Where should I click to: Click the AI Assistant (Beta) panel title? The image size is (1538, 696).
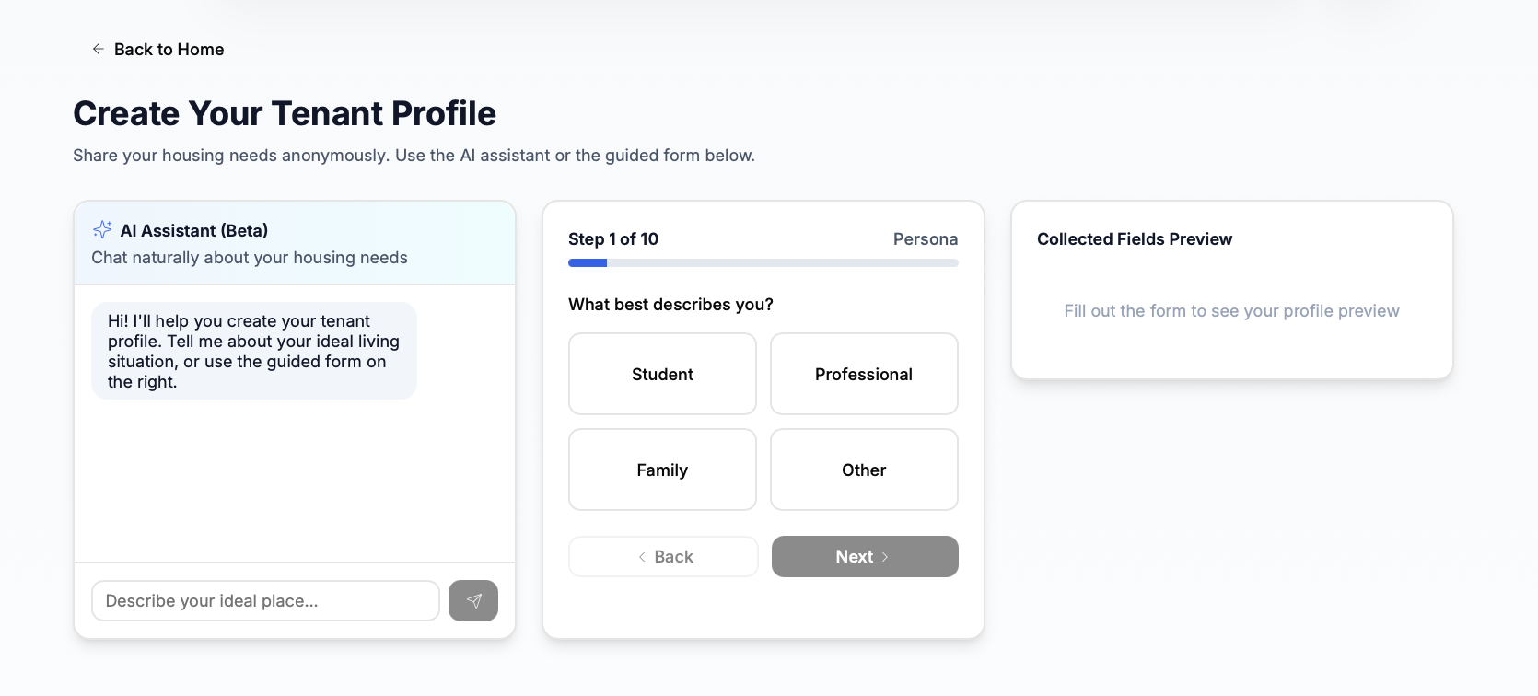tap(194, 230)
